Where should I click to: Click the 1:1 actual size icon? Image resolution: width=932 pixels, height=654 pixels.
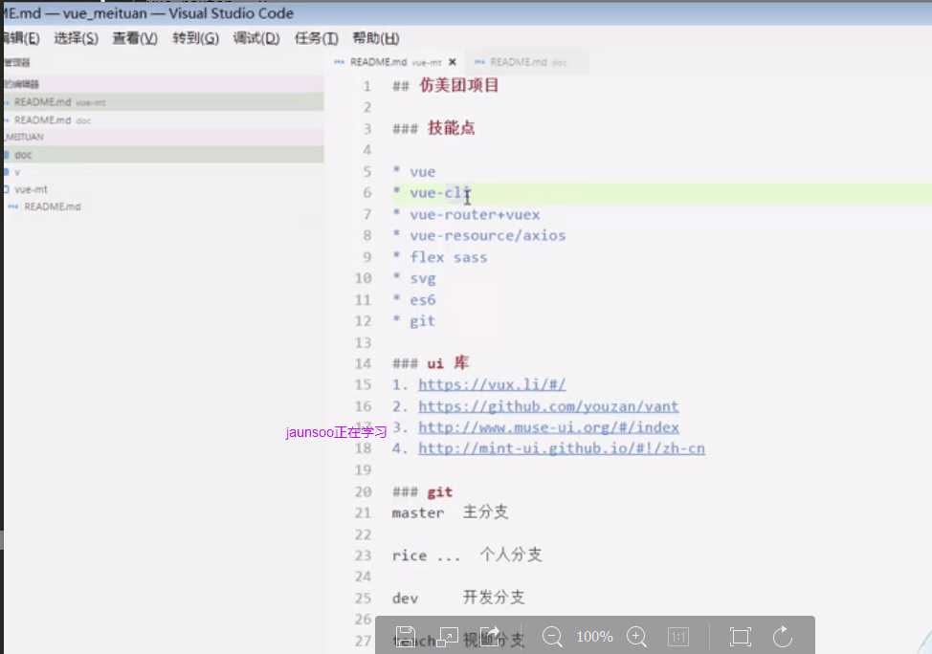coord(678,637)
